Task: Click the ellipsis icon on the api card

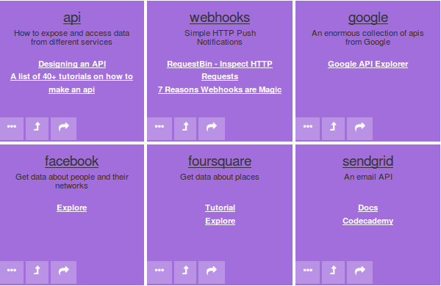Action: 12,128
